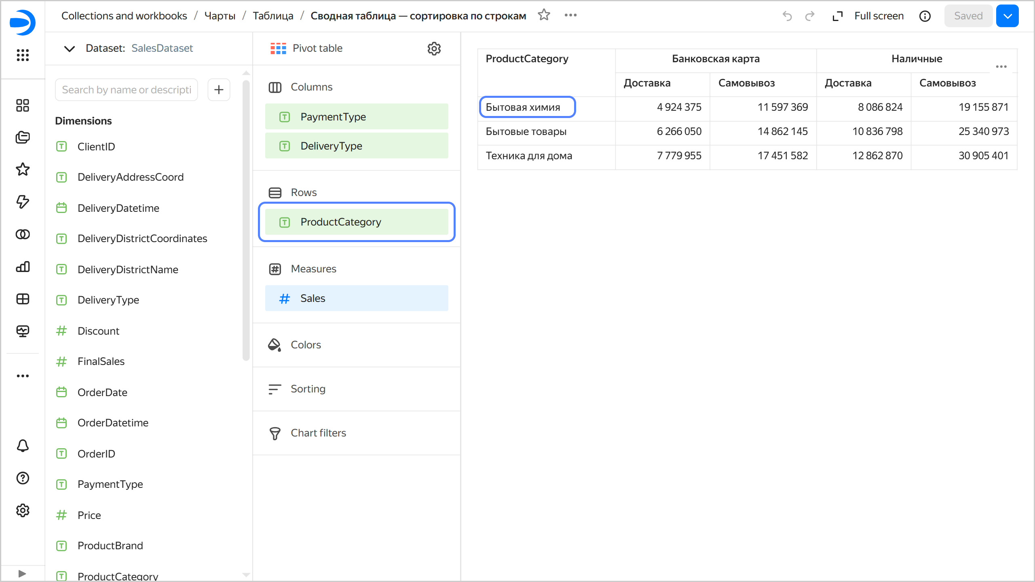The height and width of the screenshot is (582, 1035).
Task: Click the Chart filters section
Action: coord(319,433)
